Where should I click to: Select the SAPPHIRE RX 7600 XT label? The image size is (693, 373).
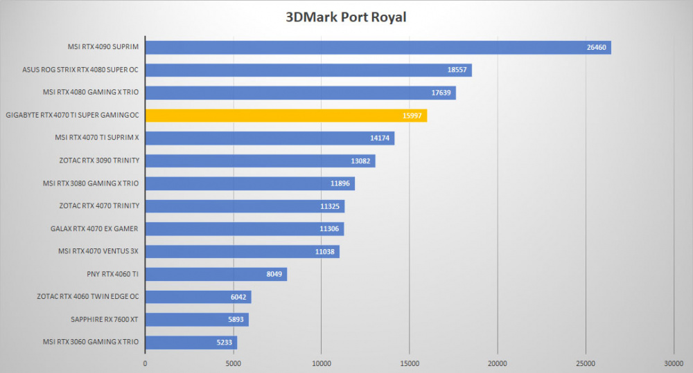point(105,320)
